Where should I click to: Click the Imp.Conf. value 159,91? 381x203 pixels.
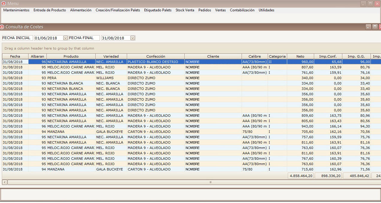click(x=328, y=73)
